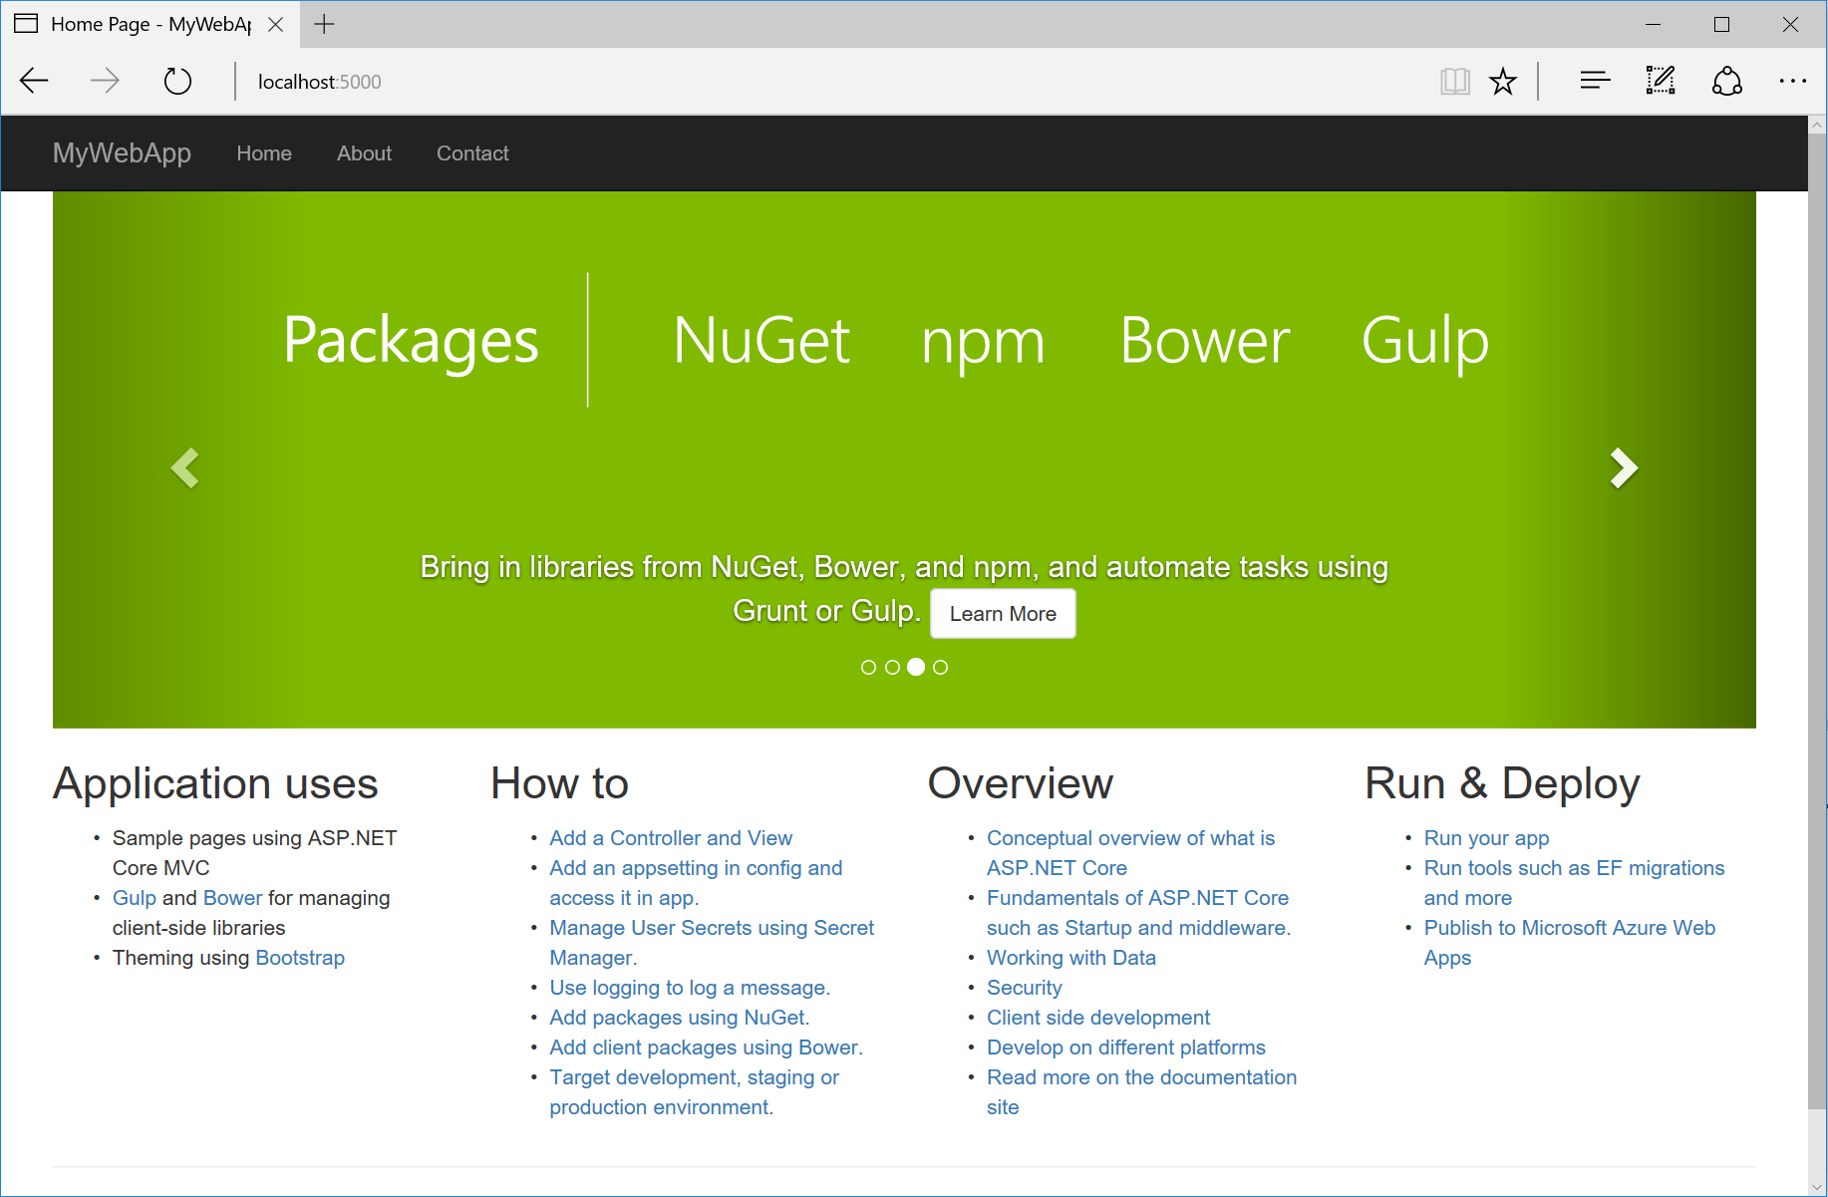The image size is (1828, 1197).
Task: Open reading view book icon
Action: click(x=1454, y=81)
